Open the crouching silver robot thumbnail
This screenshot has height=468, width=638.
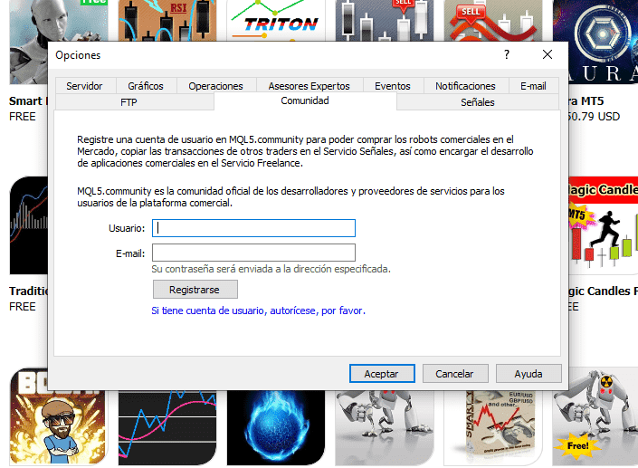(385, 427)
